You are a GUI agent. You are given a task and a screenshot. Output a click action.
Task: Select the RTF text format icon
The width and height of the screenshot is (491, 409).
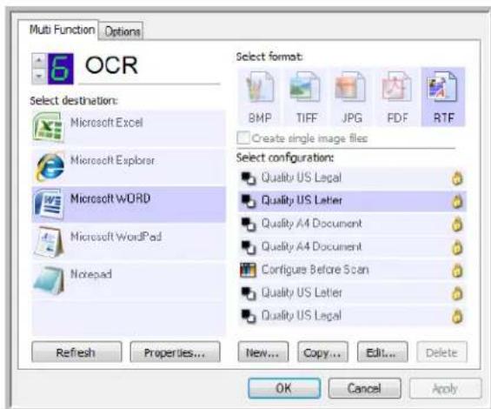tap(442, 88)
